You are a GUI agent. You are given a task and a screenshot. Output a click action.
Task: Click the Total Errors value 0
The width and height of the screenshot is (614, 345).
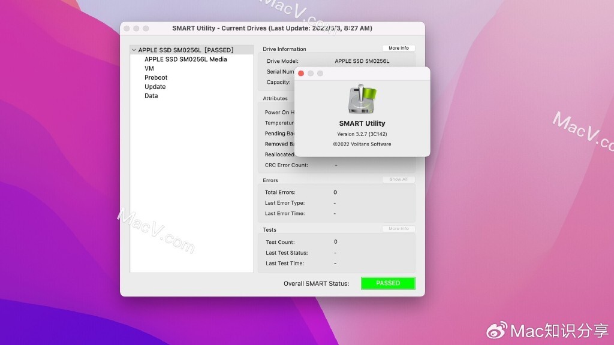coord(335,192)
